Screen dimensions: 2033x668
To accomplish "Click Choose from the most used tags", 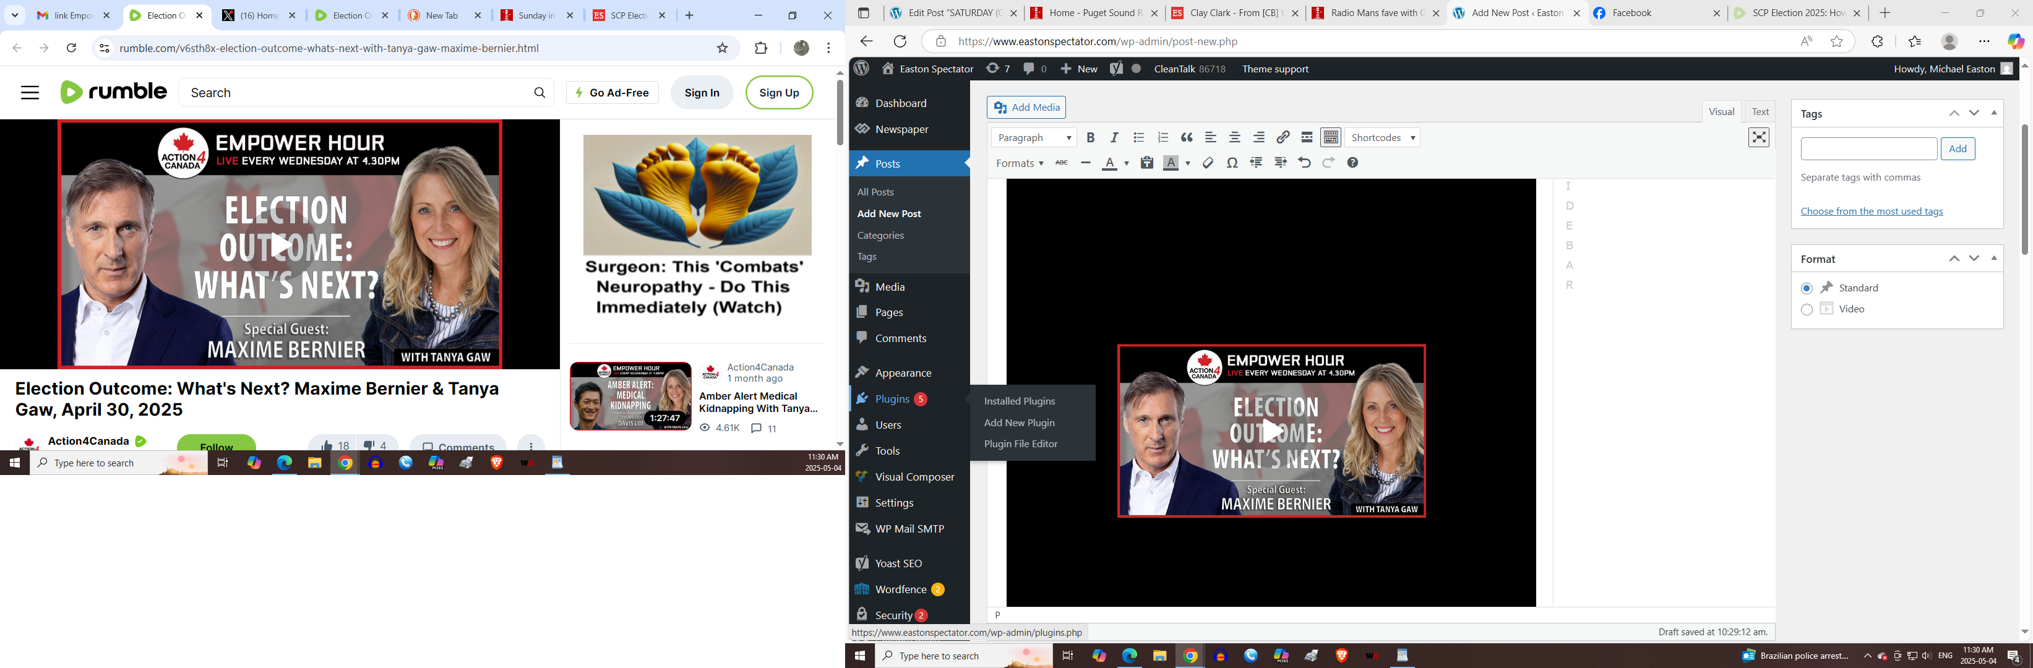I will pyautogui.click(x=1871, y=212).
